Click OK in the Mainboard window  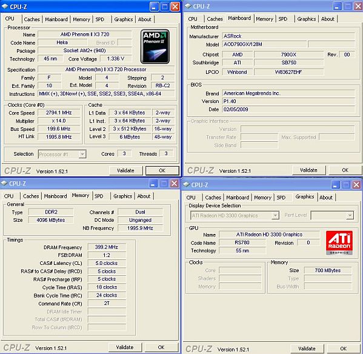(x=345, y=170)
